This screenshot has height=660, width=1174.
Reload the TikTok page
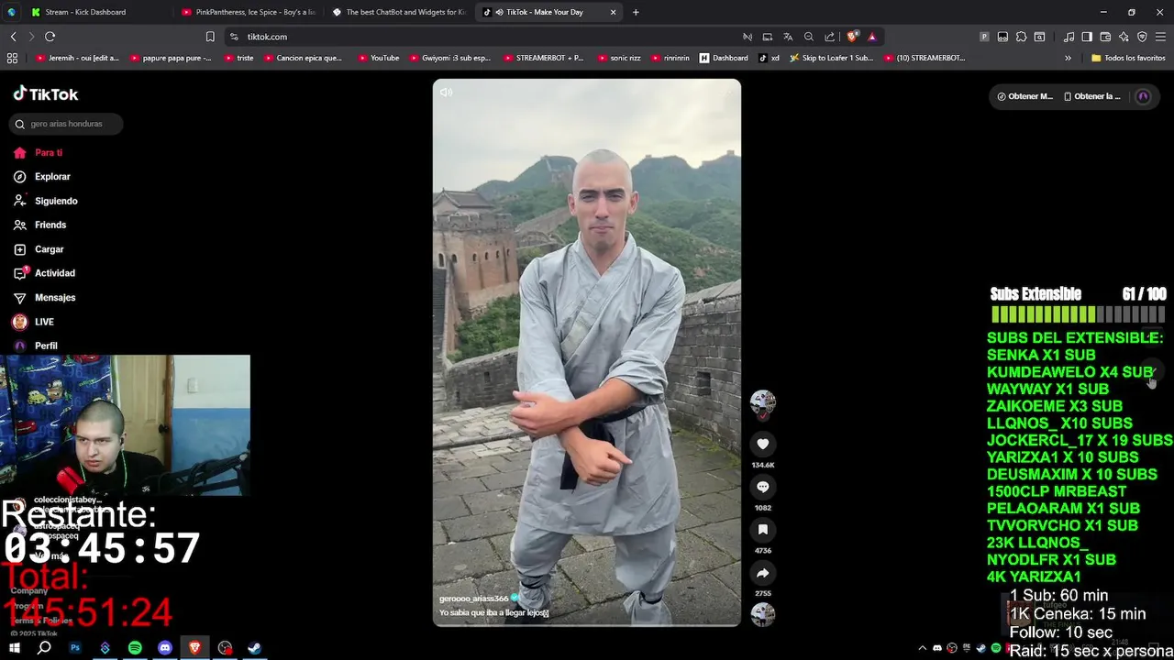coord(50,37)
